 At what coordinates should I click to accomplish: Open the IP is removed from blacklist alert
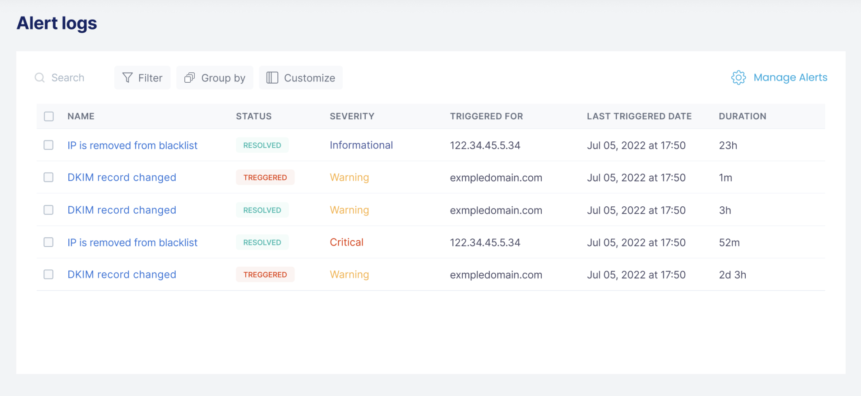[x=133, y=145]
